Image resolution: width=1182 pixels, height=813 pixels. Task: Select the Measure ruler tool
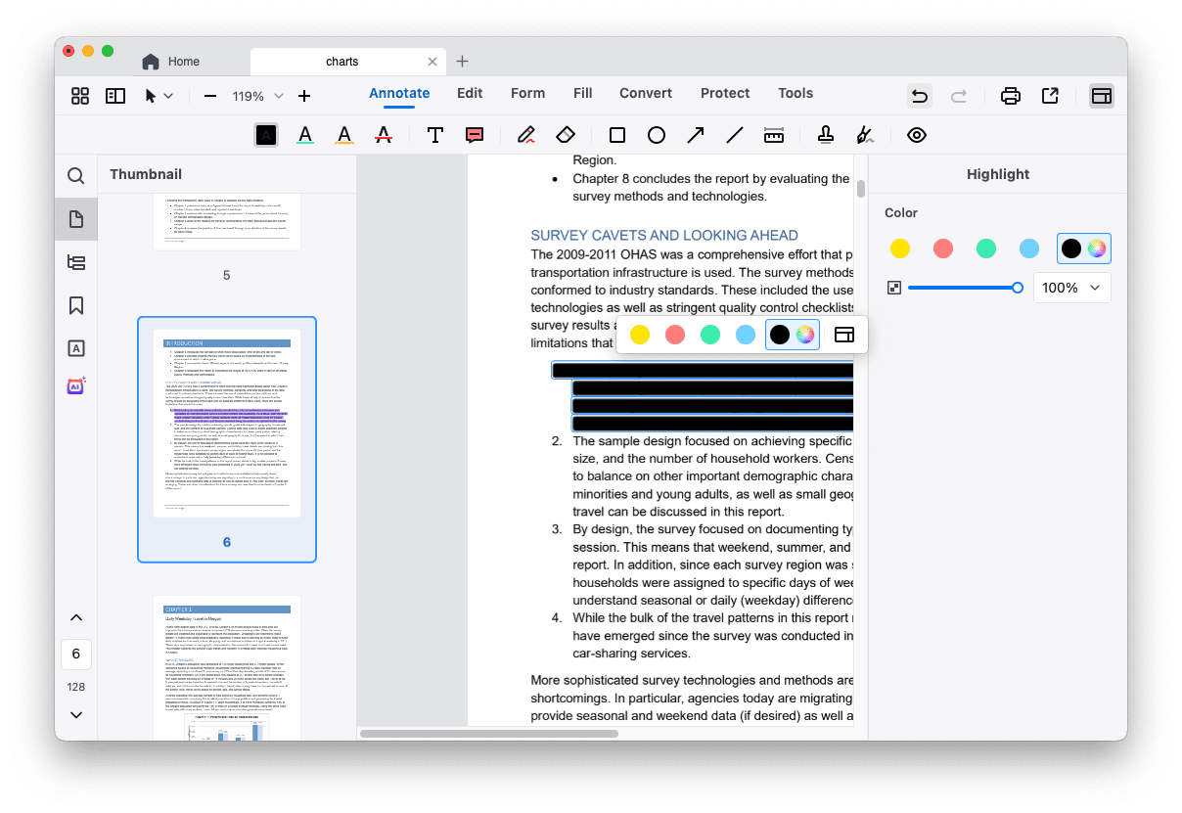click(x=774, y=135)
